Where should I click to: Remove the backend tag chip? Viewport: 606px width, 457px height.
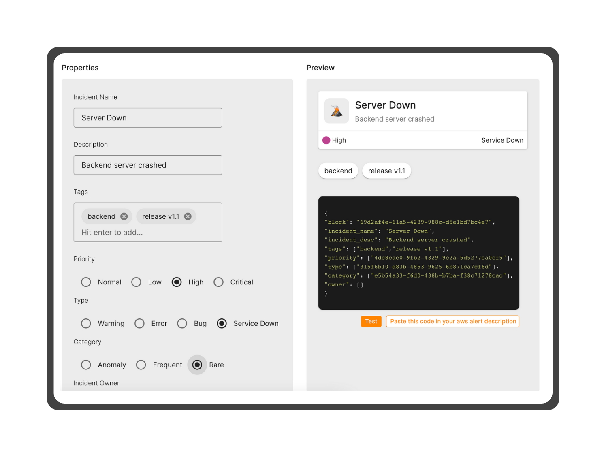tap(124, 216)
